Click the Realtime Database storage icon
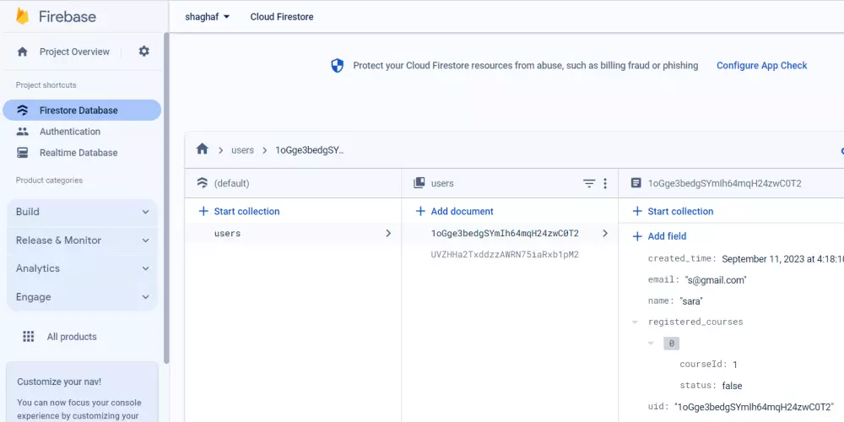This screenshot has height=422, width=844. pos(22,153)
